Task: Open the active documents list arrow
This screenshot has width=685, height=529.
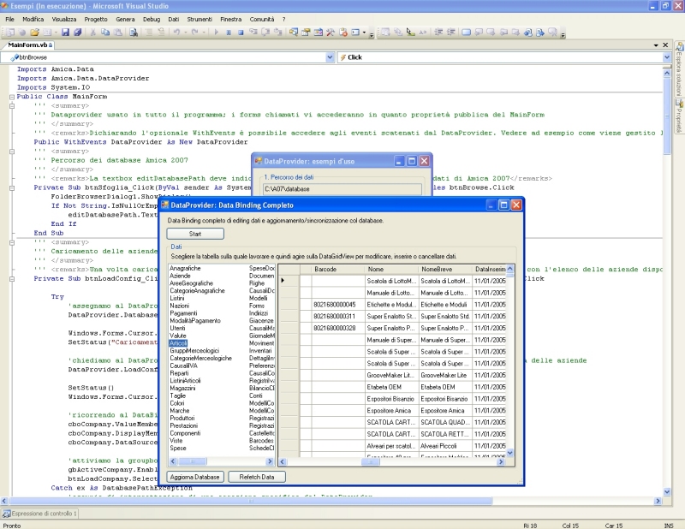Action: point(656,45)
